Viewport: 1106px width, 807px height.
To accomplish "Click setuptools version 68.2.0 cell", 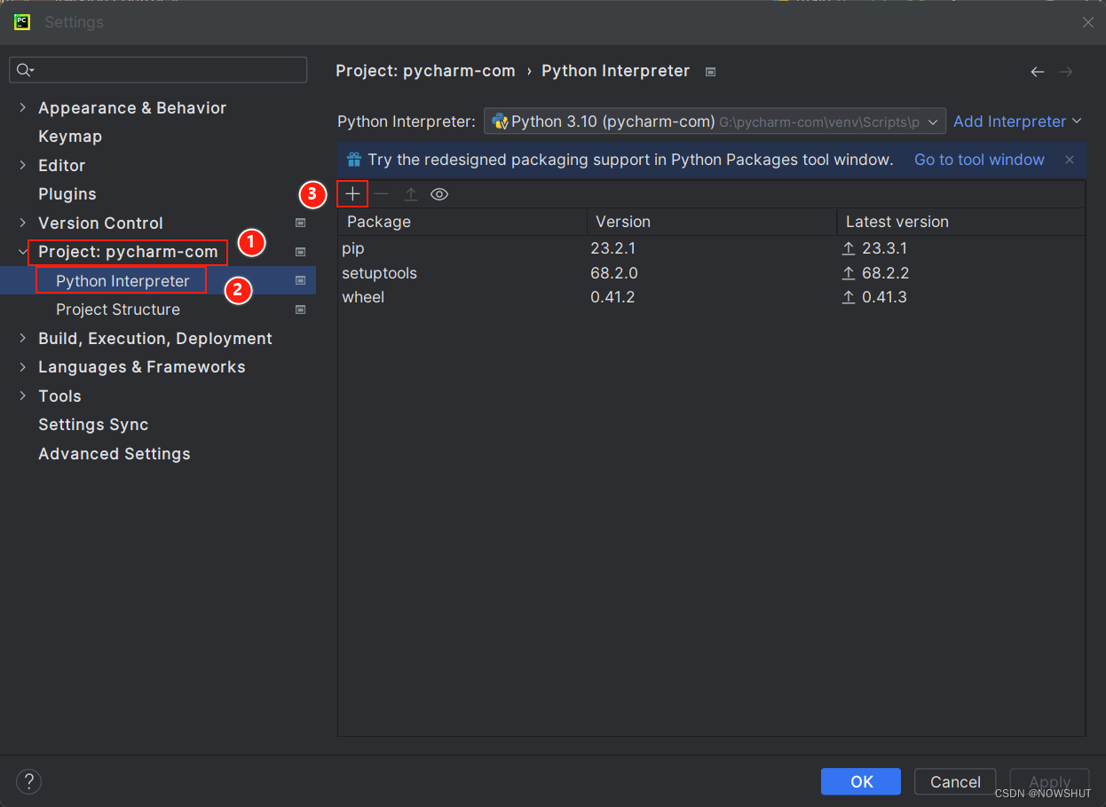I will point(614,273).
